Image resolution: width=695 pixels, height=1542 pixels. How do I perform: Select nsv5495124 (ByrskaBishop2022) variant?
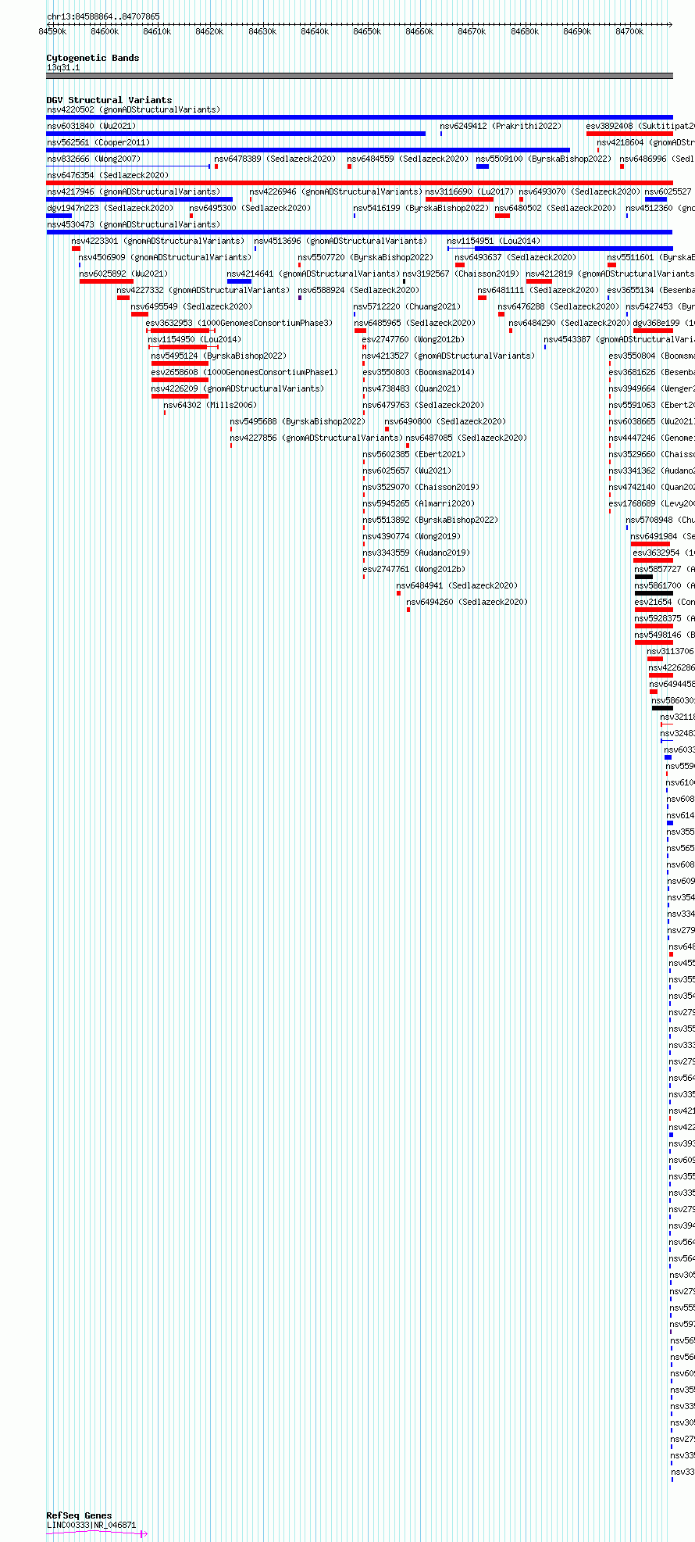pyautogui.click(x=219, y=356)
